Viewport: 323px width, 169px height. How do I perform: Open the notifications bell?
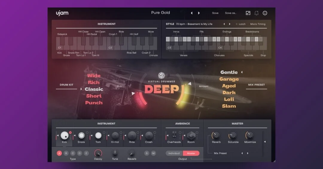257,13
